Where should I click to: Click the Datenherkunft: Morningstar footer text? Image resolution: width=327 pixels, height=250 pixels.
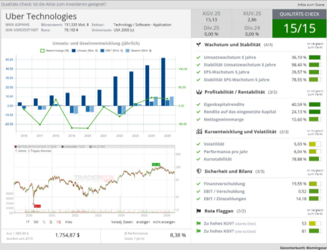point(303,248)
